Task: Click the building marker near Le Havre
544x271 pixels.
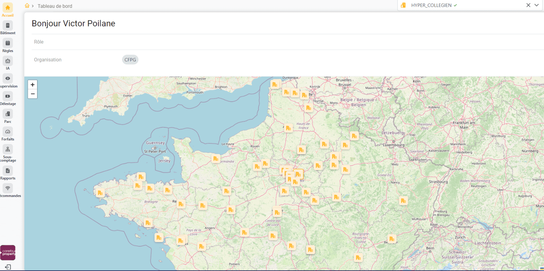Action: coord(216,159)
